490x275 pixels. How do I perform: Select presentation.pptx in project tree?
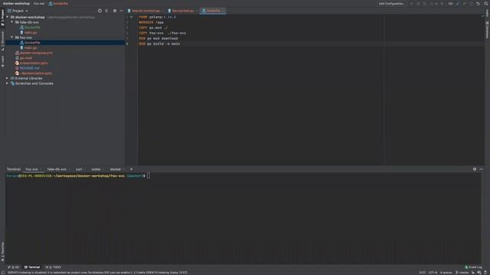pos(34,63)
